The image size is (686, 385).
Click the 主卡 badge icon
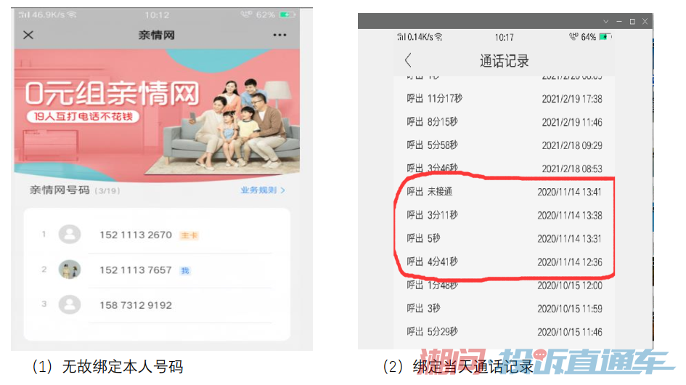coord(189,235)
